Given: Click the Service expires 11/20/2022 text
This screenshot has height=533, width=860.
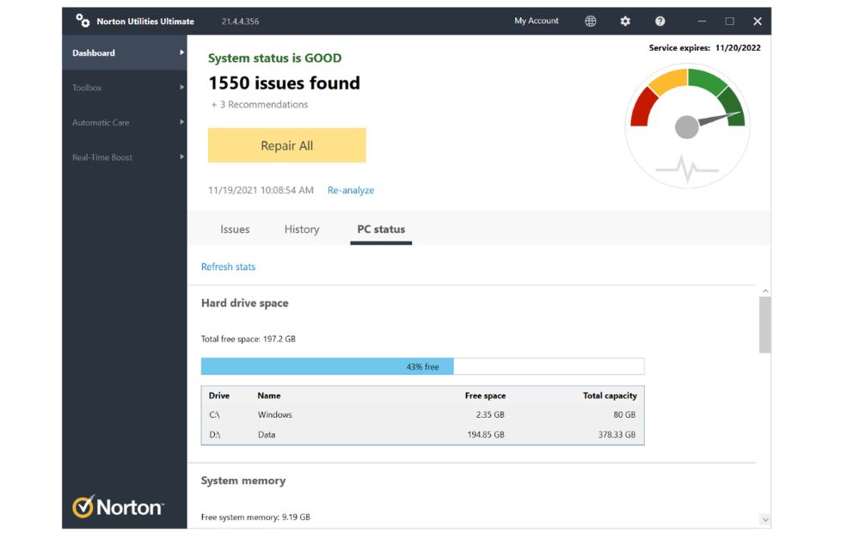Looking at the screenshot, I should [x=705, y=47].
